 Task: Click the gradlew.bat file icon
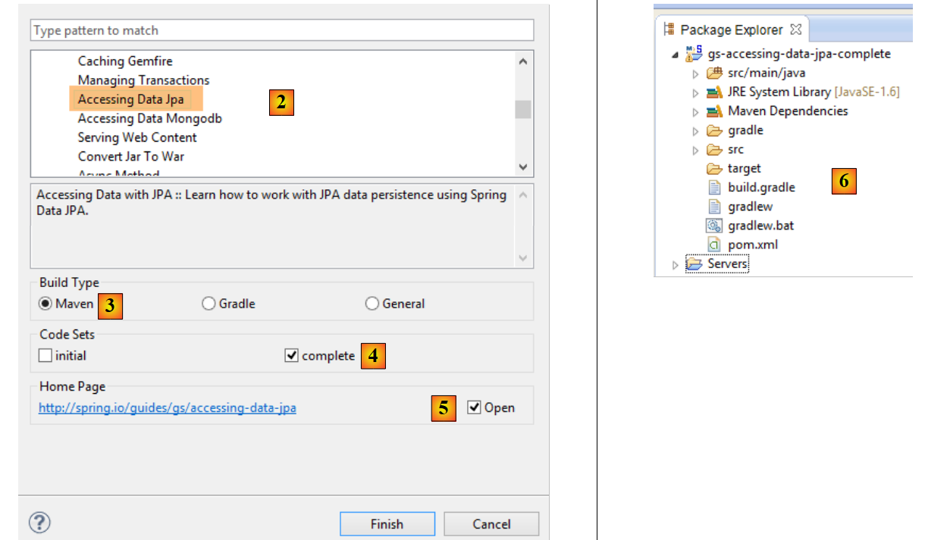(x=713, y=226)
